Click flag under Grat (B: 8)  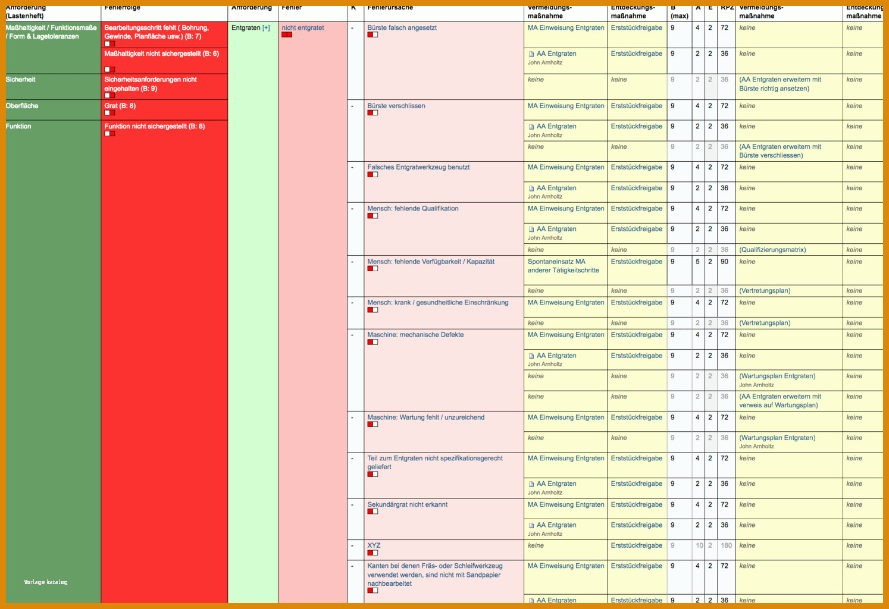coord(109,113)
